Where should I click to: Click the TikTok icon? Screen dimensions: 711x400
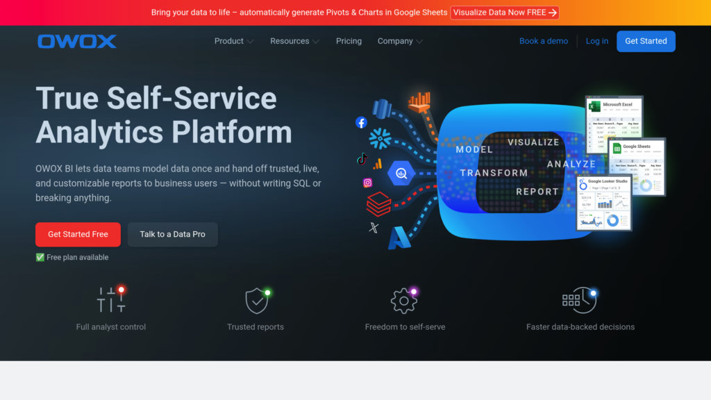point(362,159)
